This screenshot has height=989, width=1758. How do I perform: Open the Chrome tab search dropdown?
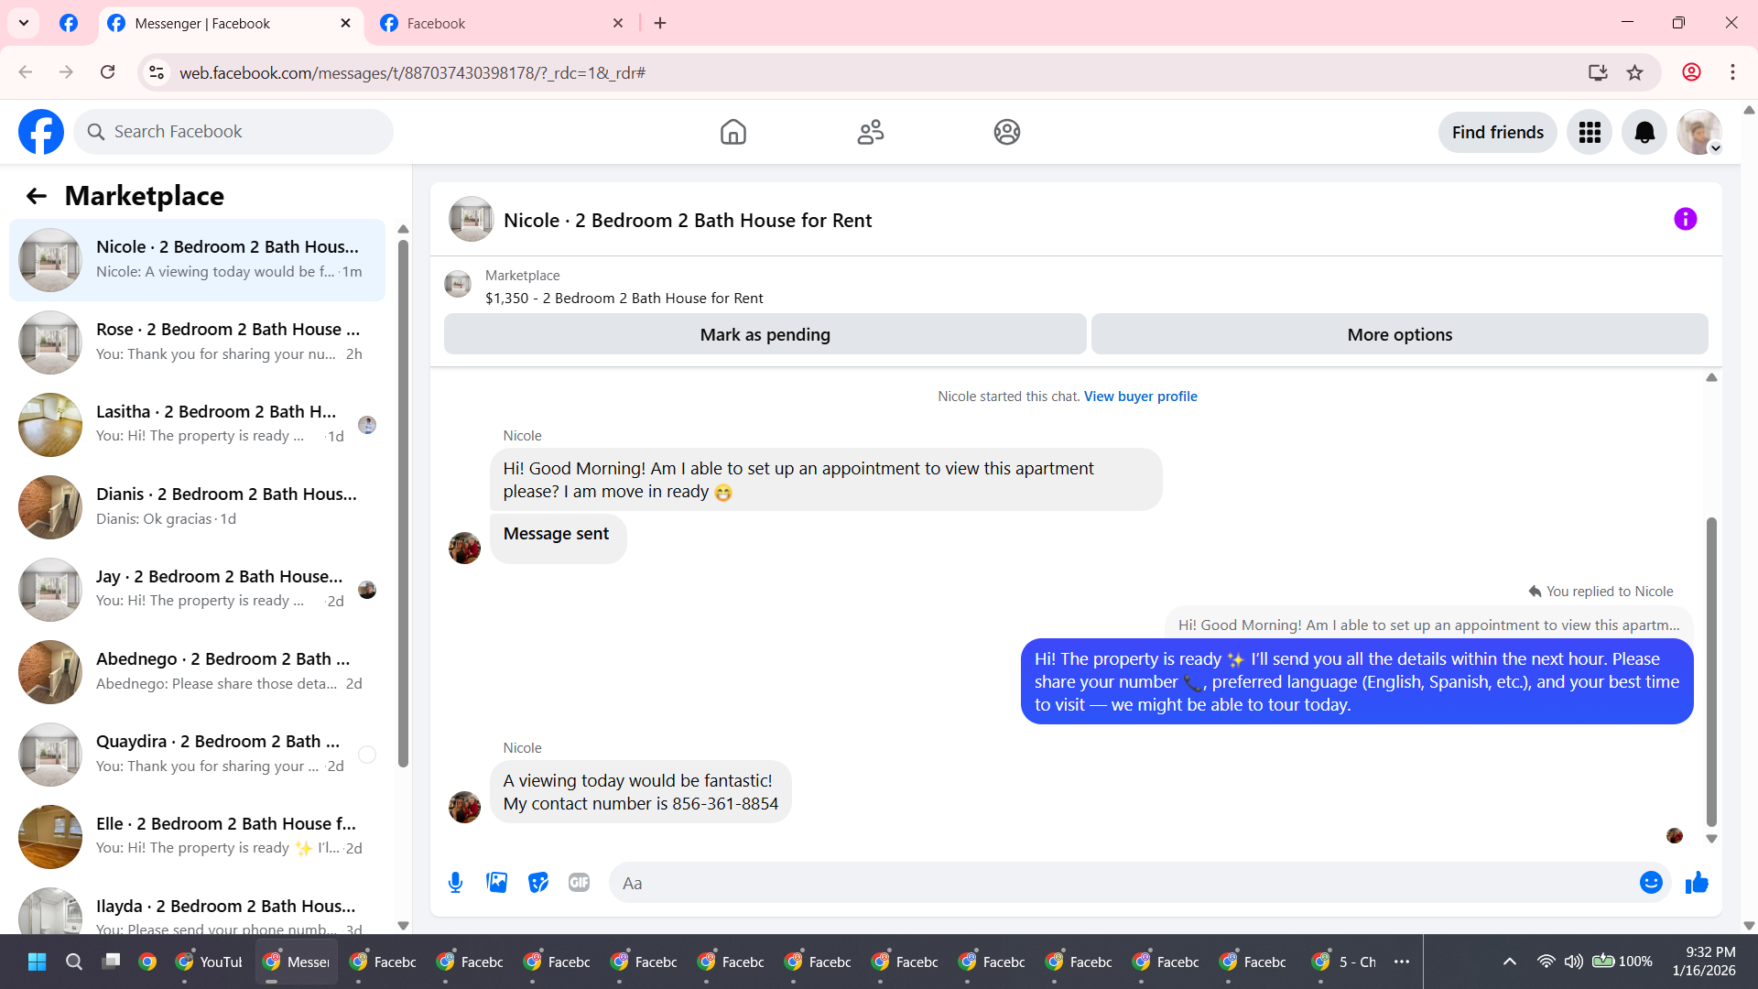[24, 23]
